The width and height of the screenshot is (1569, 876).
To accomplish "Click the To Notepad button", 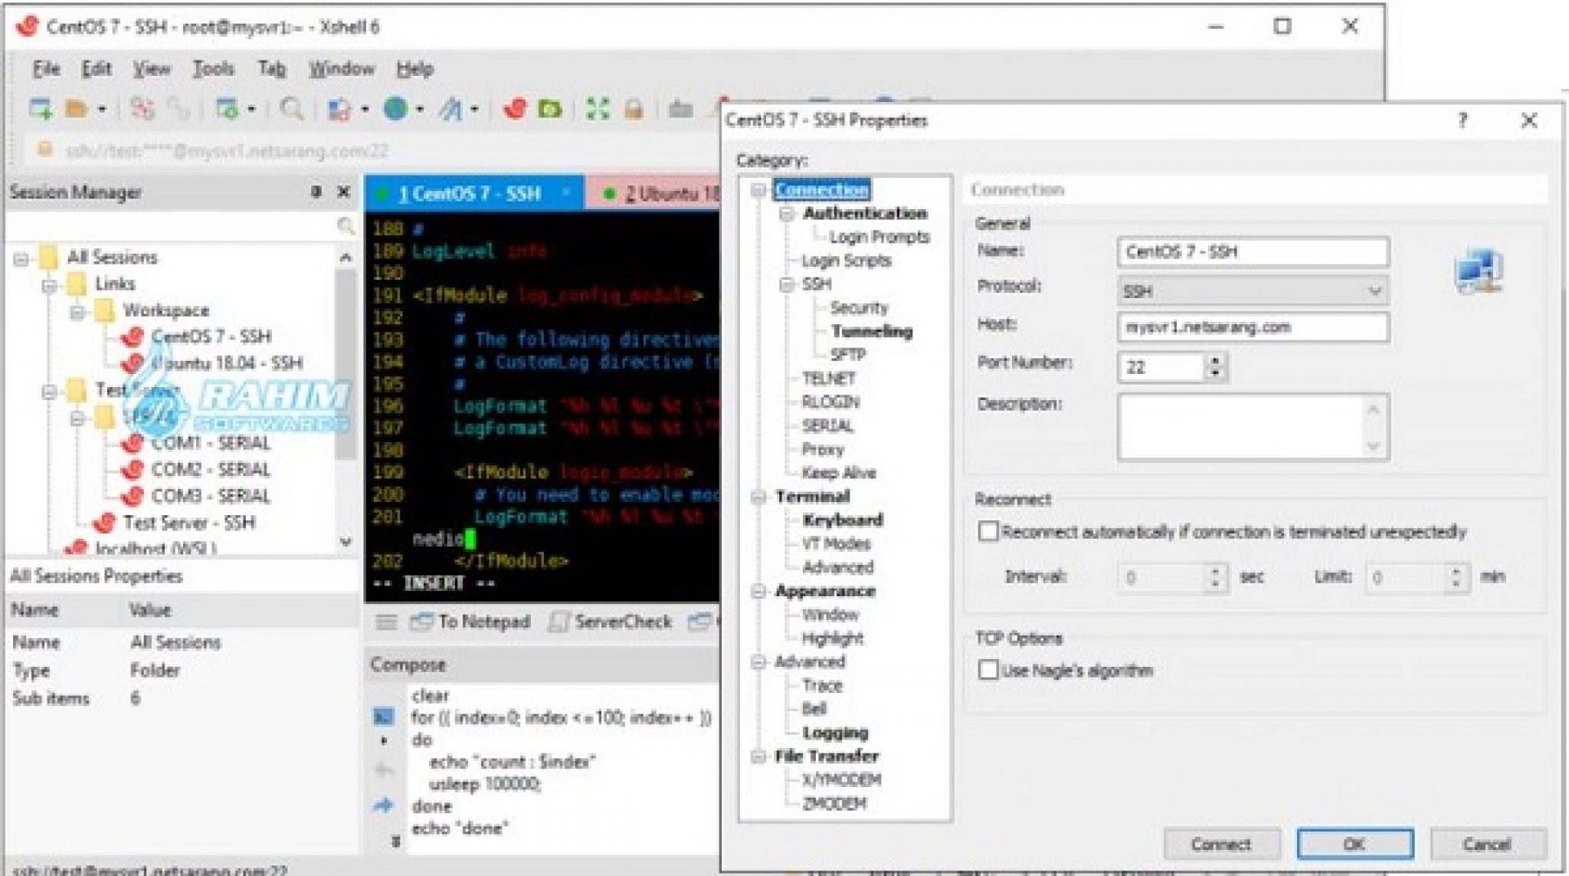I will pyautogui.click(x=471, y=622).
